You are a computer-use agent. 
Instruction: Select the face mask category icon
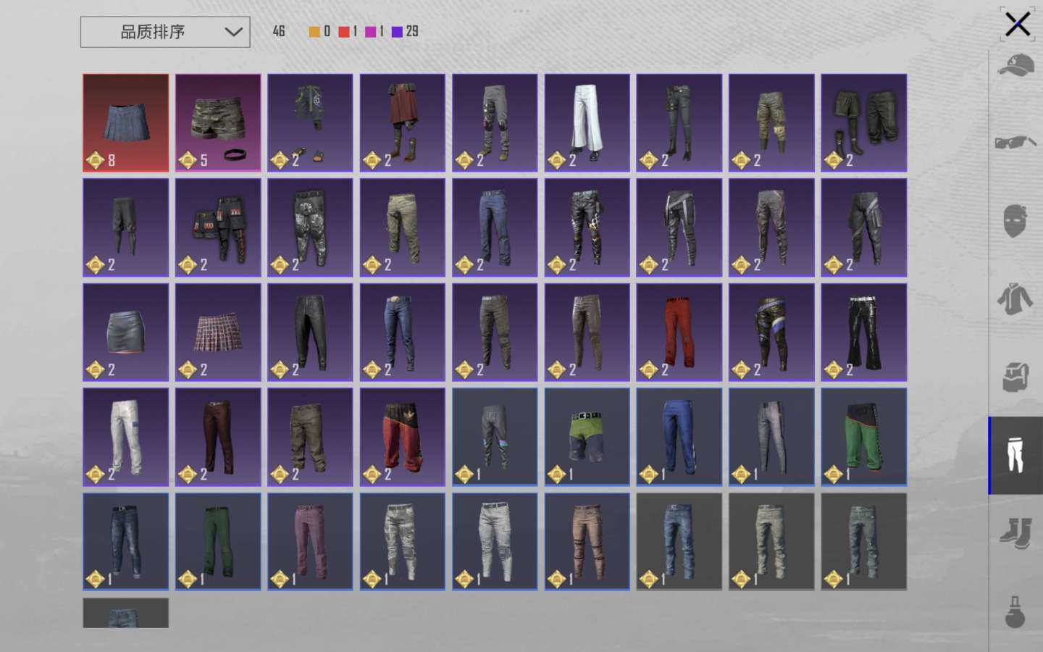pos(1015,220)
